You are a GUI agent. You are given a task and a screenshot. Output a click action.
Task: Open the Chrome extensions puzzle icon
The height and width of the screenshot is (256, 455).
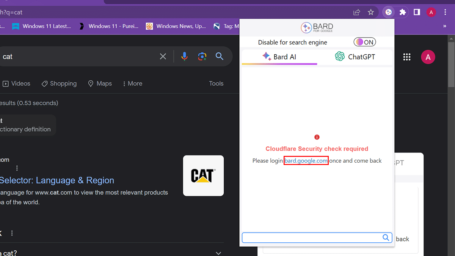403,12
